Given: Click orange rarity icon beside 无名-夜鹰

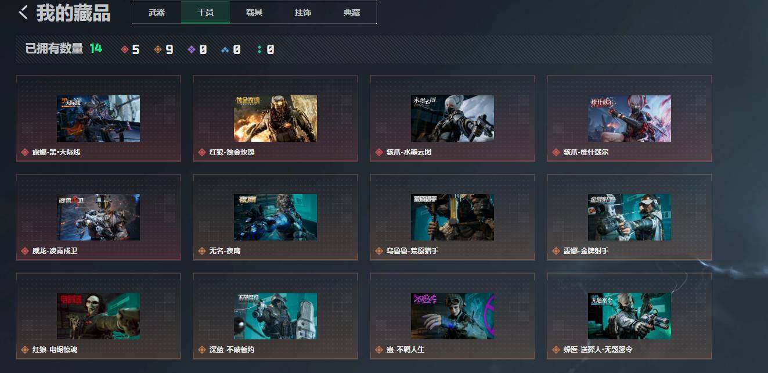Looking at the screenshot, I should click(x=202, y=251).
